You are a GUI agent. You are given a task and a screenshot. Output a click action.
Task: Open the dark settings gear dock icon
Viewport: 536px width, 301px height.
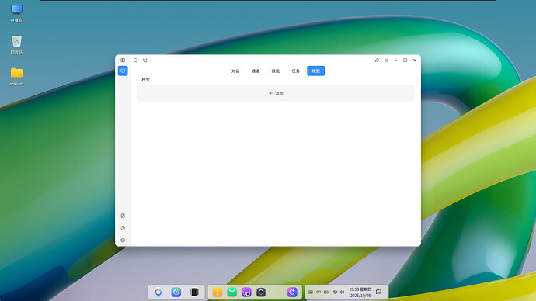(x=261, y=292)
